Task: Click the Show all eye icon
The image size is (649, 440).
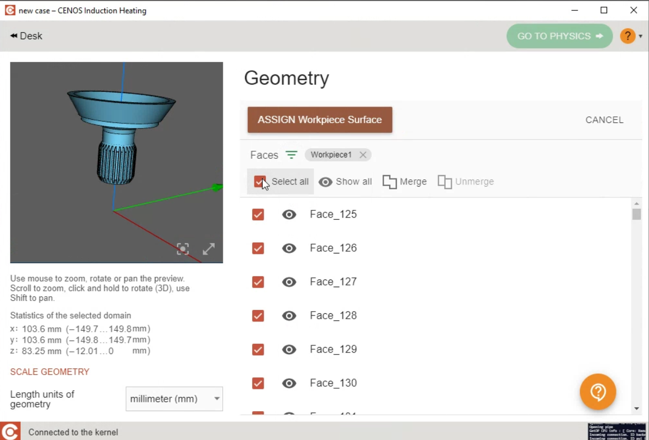Action: coord(326,182)
